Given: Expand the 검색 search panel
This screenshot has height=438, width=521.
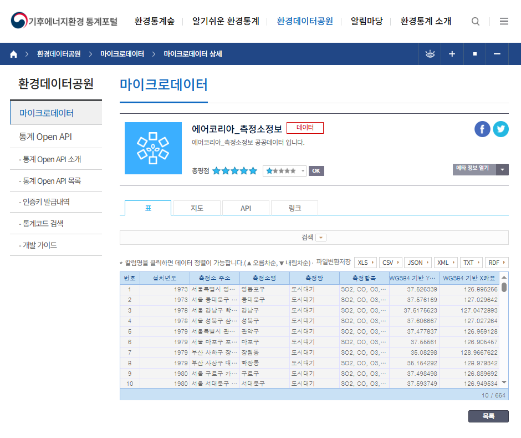Looking at the screenshot, I should (x=314, y=237).
